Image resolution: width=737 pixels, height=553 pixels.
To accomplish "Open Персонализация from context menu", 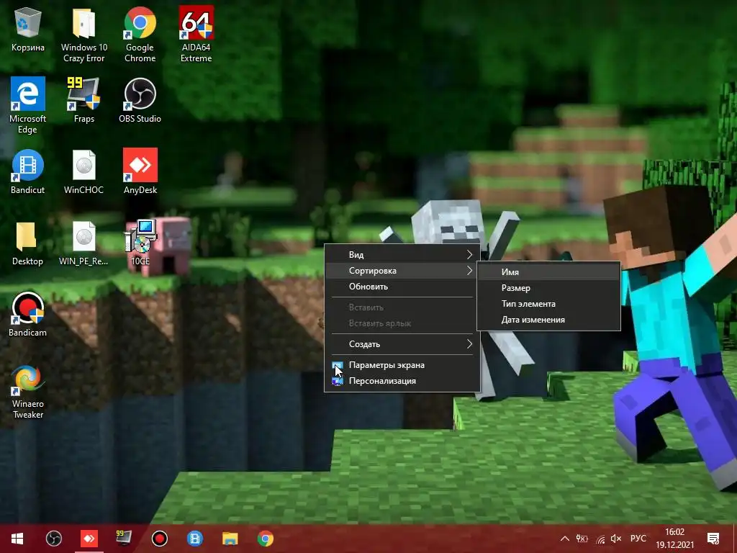I will pyautogui.click(x=402, y=381).
